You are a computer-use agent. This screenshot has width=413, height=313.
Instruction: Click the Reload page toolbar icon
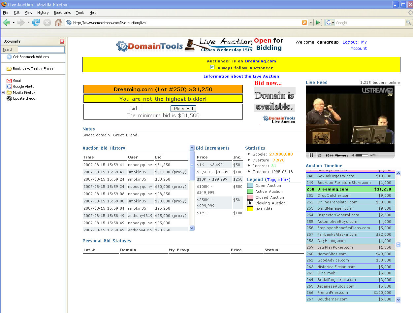(x=36, y=22)
